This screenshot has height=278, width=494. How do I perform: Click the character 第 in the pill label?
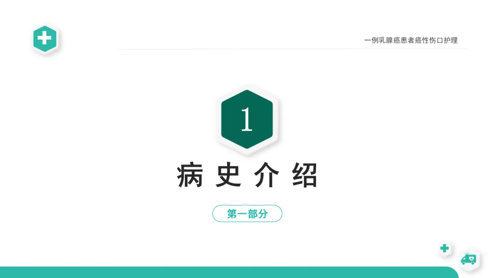point(232,214)
